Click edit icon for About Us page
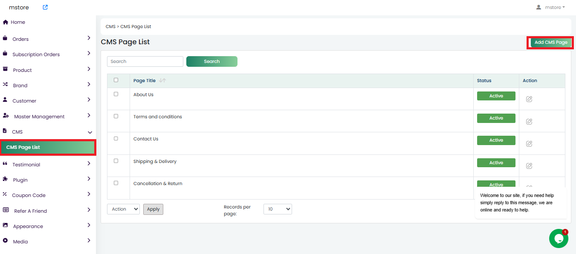This screenshot has height=254, width=576. coord(529,99)
